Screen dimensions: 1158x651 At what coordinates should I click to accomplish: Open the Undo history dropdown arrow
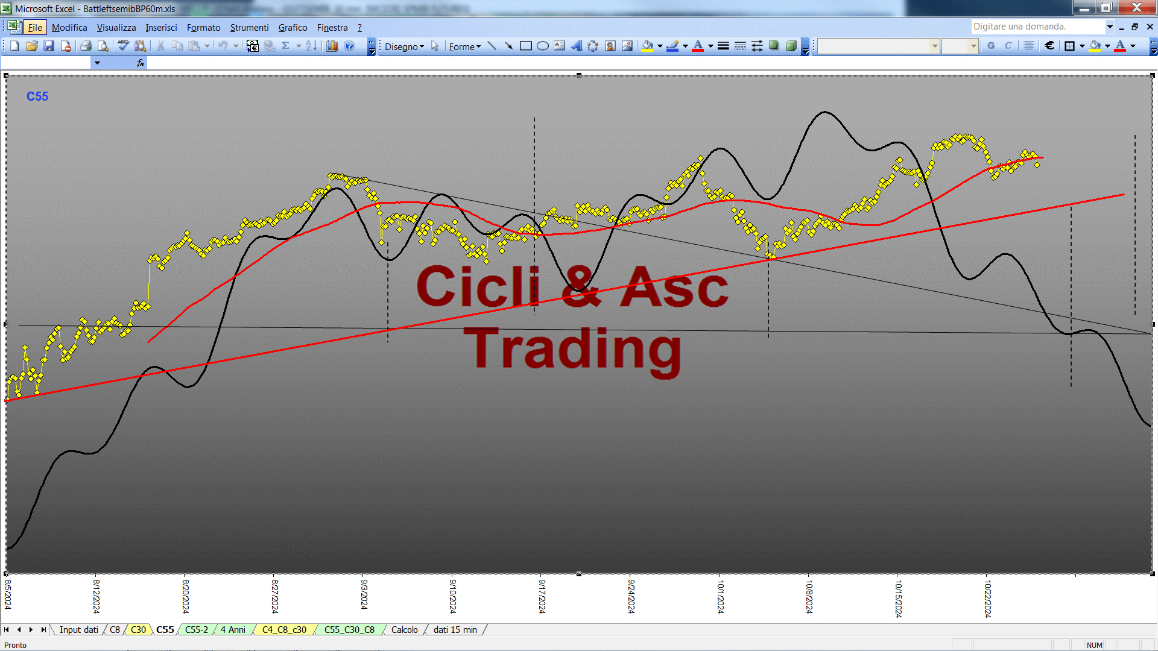236,46
